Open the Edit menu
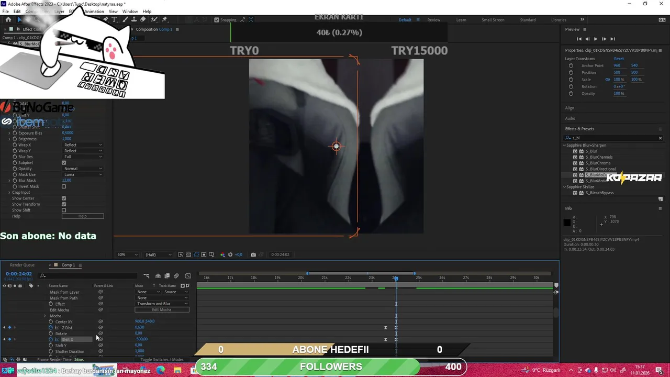Image resolution: width=670 pixels, height=377 pixels. click(17, 12)
